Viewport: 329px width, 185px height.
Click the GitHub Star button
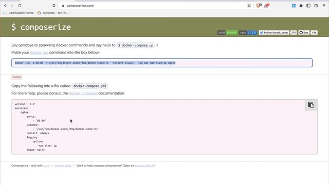(304, 32)
